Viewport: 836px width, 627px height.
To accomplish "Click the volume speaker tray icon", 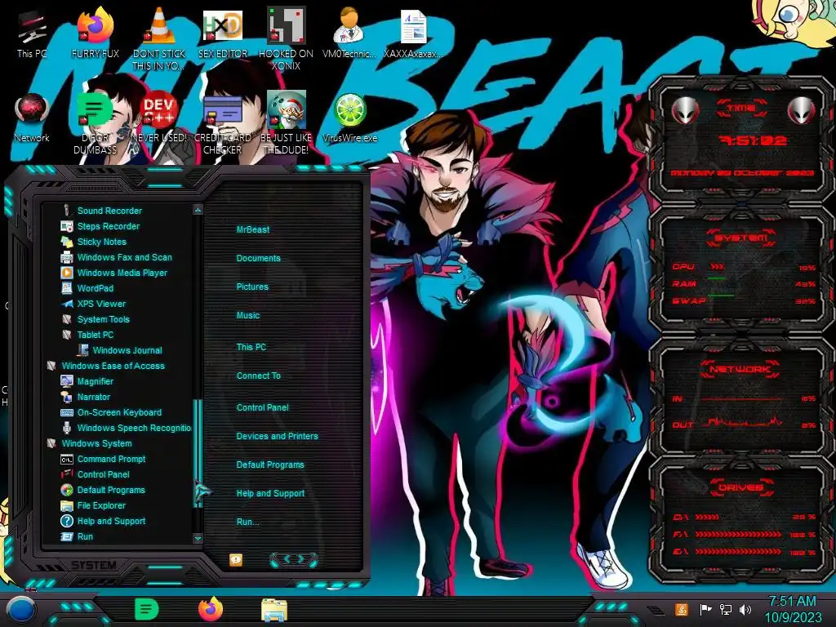I will pos(745,609).
